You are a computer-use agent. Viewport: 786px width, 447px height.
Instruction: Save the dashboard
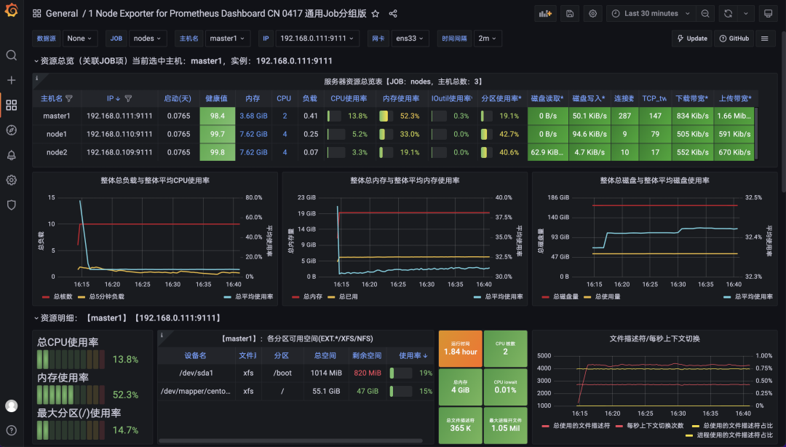(569, 12)
